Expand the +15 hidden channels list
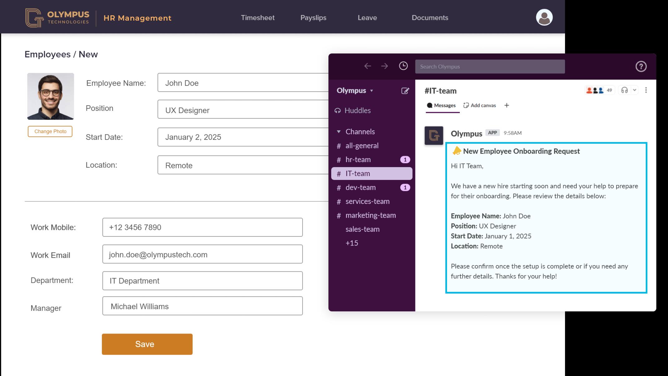The width and height of the screenshot is (668, 376). [351, 243]
